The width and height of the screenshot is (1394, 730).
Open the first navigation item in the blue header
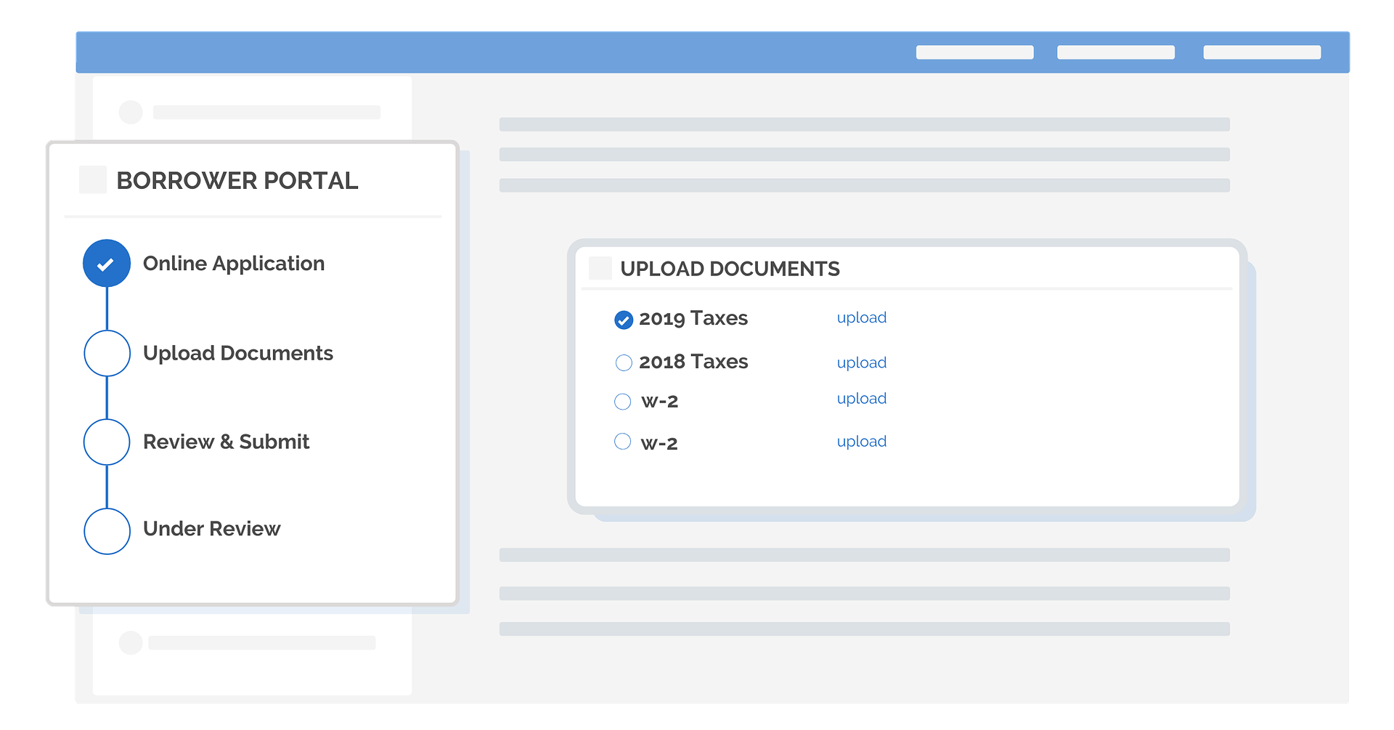point(974,52)
